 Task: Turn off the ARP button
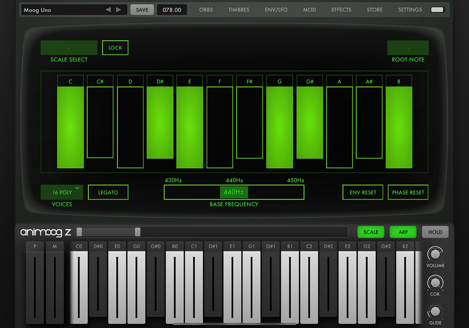(x=403, y=232)
